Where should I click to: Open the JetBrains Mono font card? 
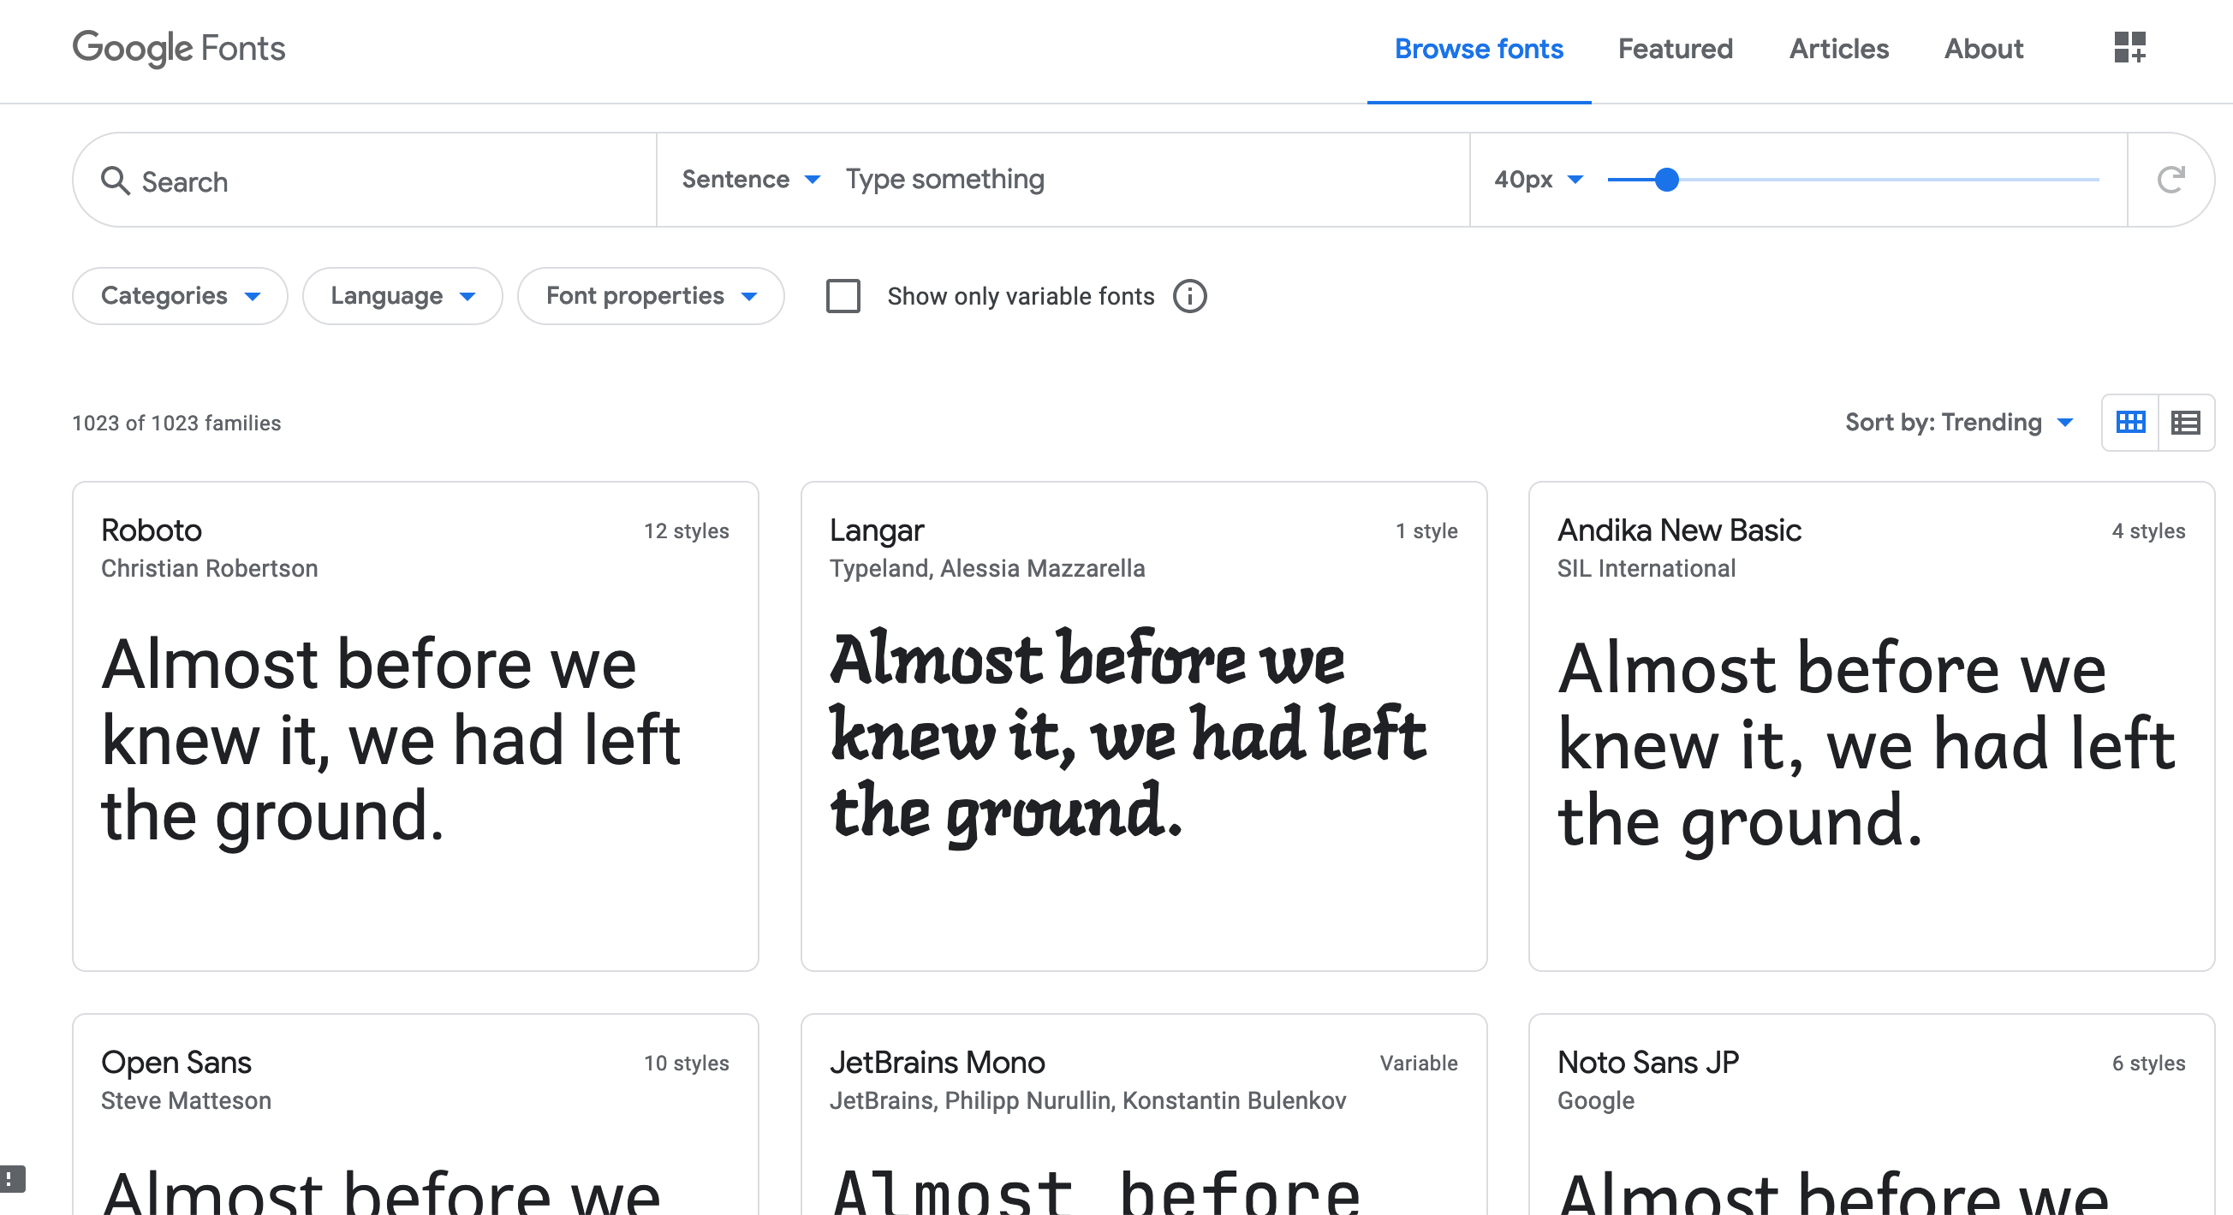point(1143,1115)
